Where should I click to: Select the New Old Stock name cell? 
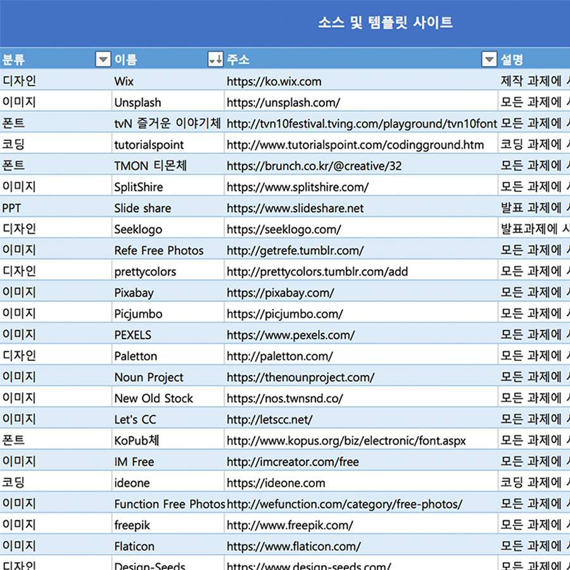(x=168, y=398)
